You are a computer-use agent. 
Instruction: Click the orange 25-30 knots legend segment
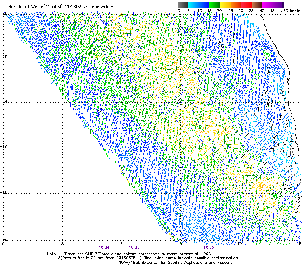coord(236,5)
